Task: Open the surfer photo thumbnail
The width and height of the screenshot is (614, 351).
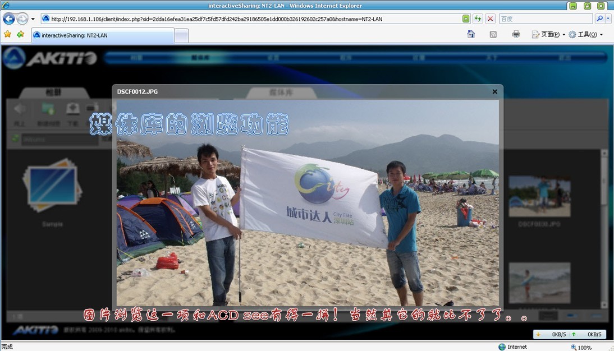Action: pyautogui.click(x=539, y=283)
